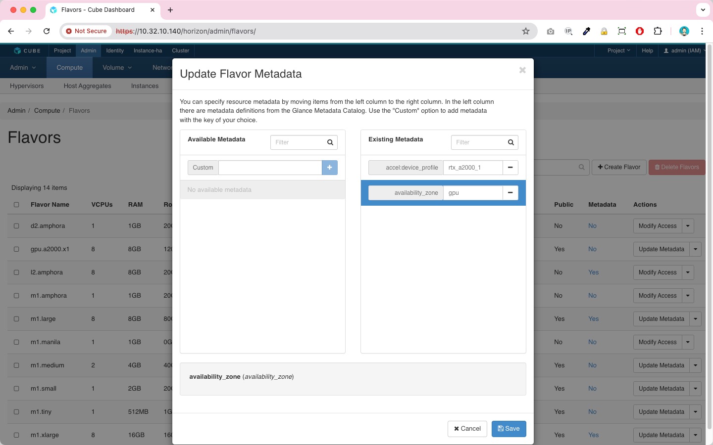The image size is (713, 445).
Task: Open the Project selector dropdown at top right
Action: coord(619,50)
